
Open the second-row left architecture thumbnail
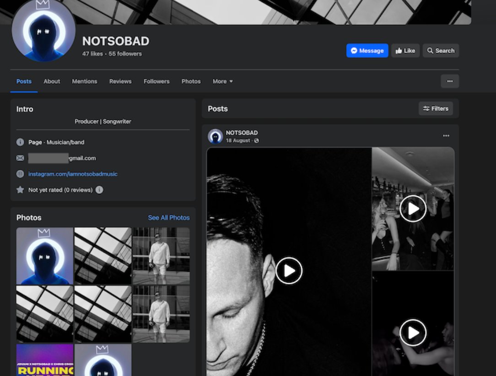tap(44, 314)
